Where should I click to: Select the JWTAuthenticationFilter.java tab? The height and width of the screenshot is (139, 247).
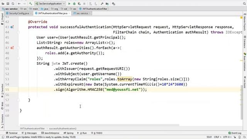[x=52, y=14]
